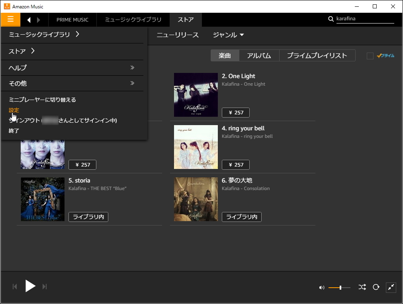403x304 pixels.
Task: Enable repeat playback
Action: pos(376,287)
